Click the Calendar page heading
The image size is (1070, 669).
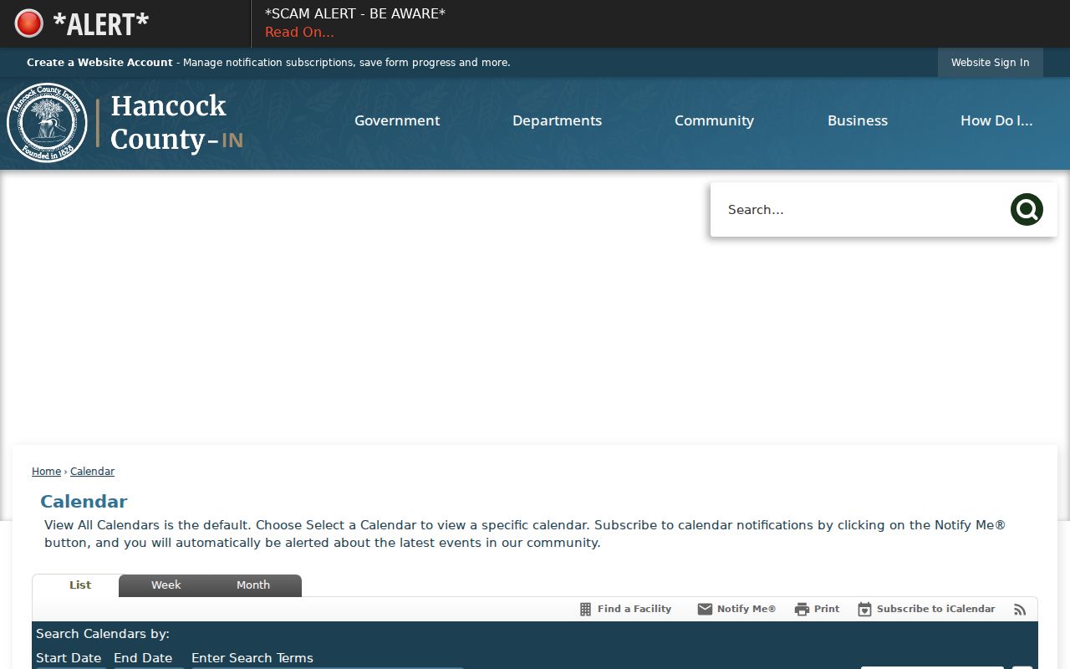click(84, 502)
